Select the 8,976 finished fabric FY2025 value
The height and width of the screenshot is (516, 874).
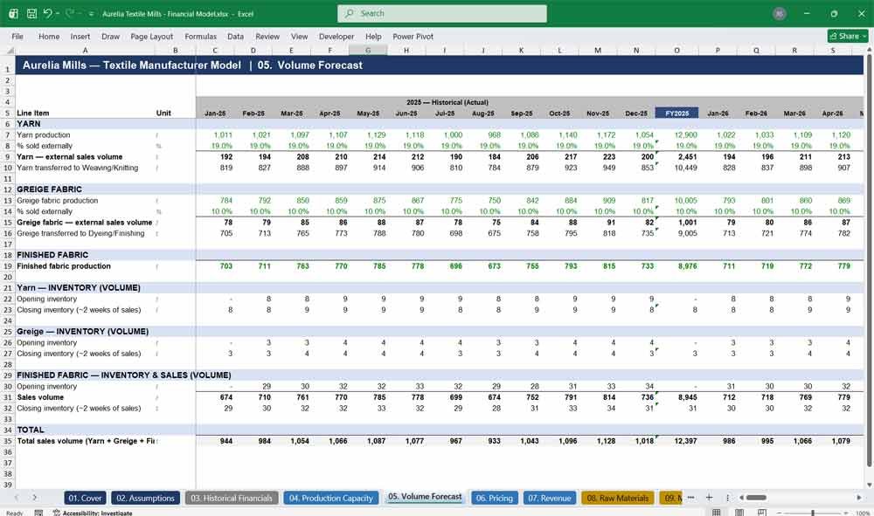click(x=687, y=266)
